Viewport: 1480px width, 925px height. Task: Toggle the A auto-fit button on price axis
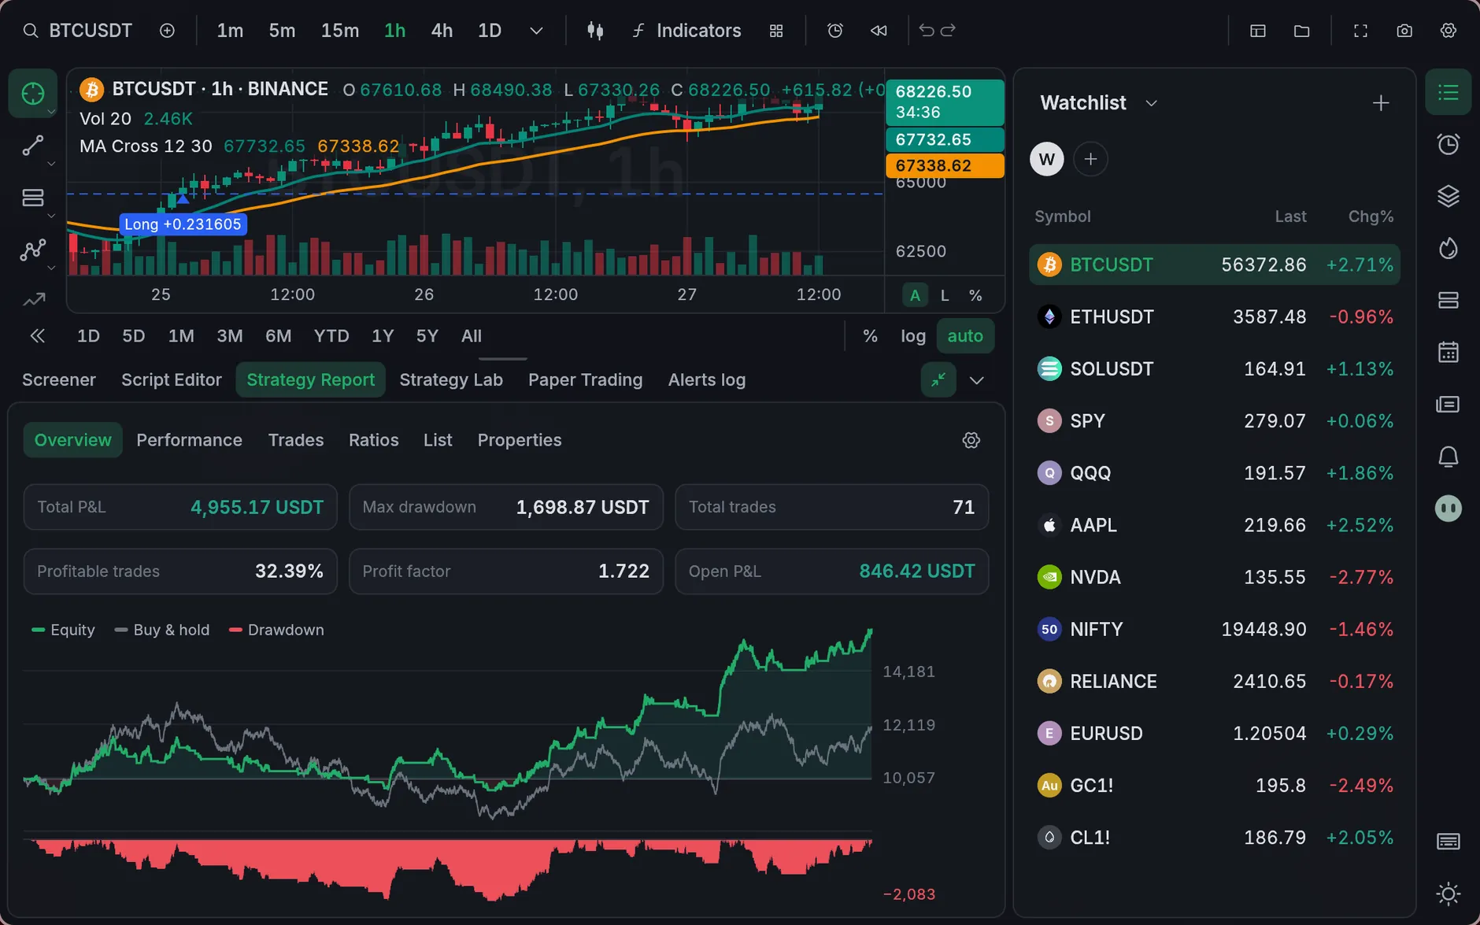915,295
